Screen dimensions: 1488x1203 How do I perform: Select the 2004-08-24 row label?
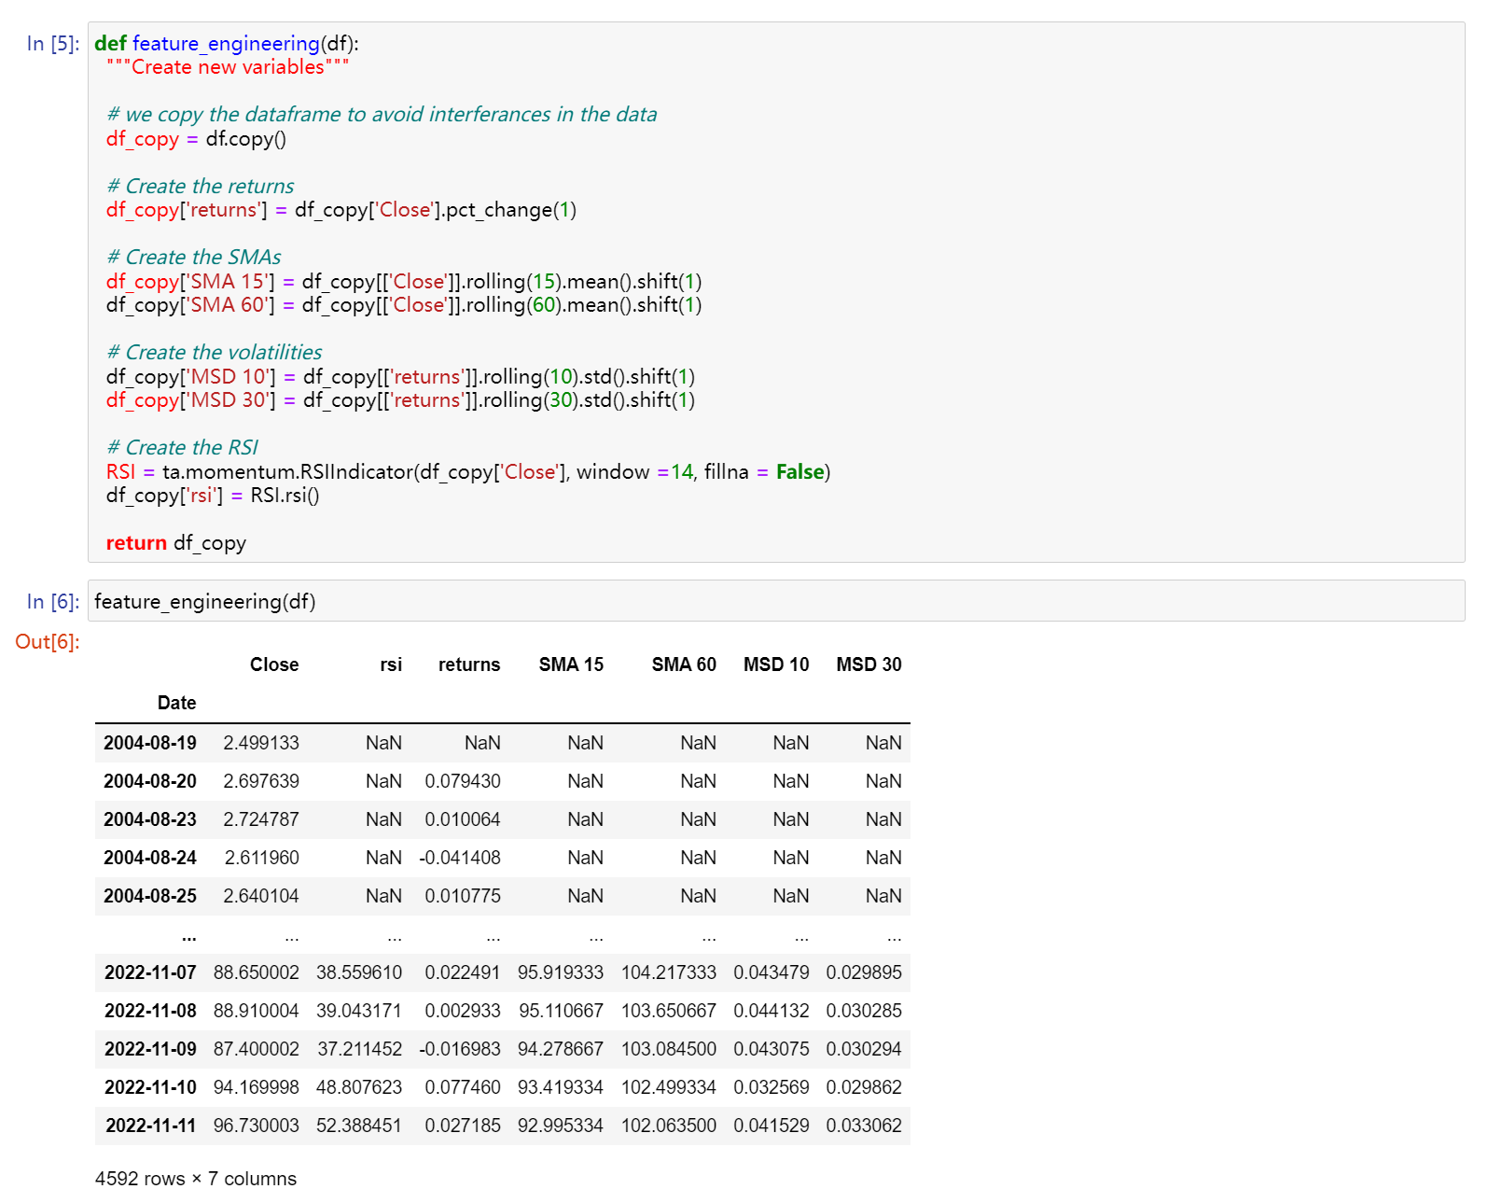pos(150,858)
